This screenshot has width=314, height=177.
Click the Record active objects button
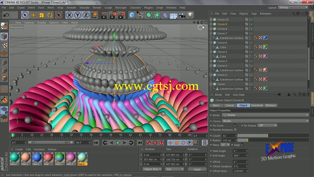[x=148, y=142]
